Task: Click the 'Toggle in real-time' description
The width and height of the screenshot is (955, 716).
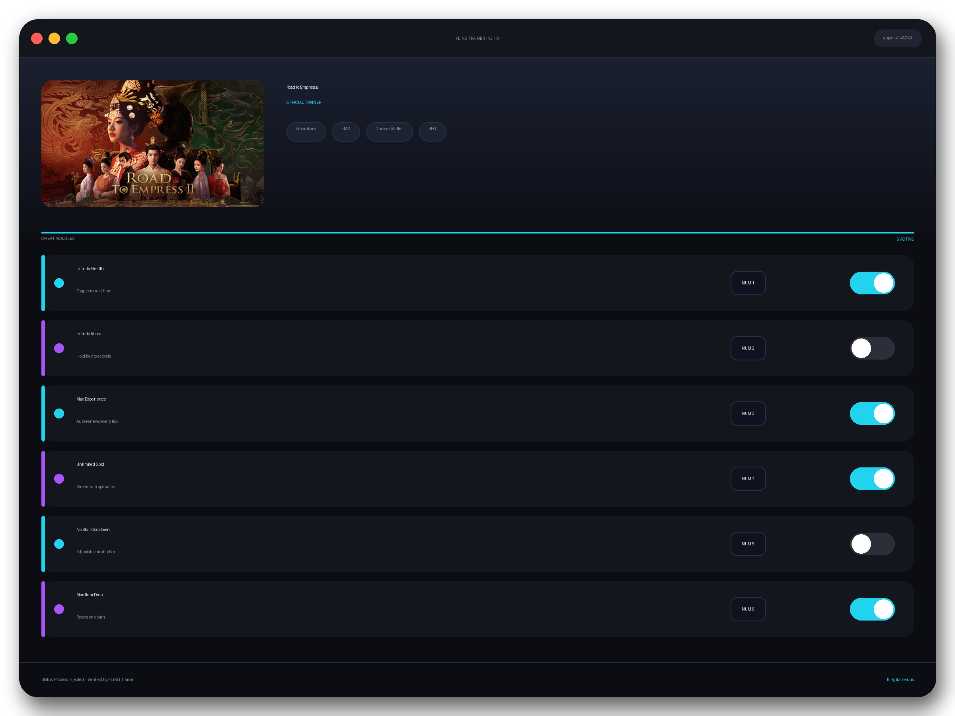Action: (x=94, y=291)
